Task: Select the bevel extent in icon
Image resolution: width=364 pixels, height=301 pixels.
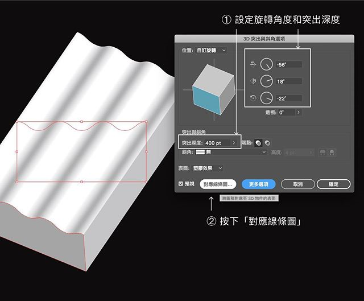Action: (332, 152)
